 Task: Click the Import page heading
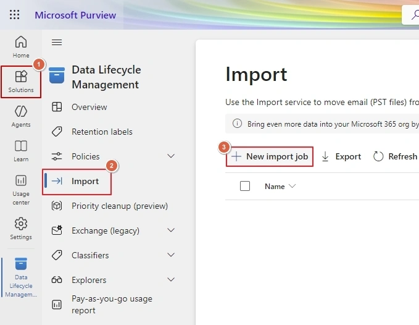click(x=256, y=74)
